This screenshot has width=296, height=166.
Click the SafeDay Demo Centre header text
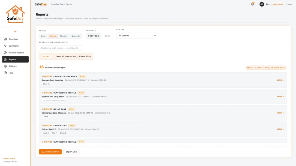click(62, 4)
